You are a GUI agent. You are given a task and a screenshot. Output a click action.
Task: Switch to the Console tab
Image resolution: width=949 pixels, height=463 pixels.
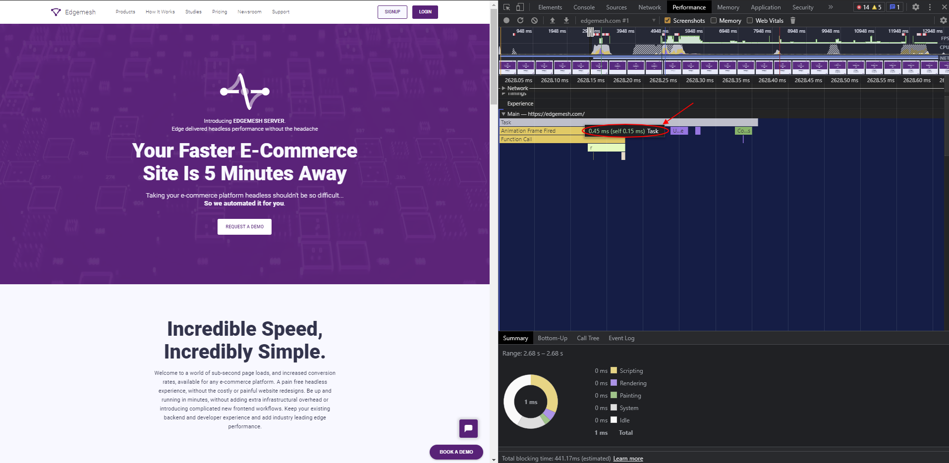(584, 7)
